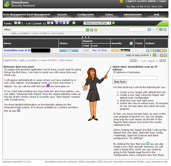171x166 pixels.
Task: Open Help menu
Action: 156,15
